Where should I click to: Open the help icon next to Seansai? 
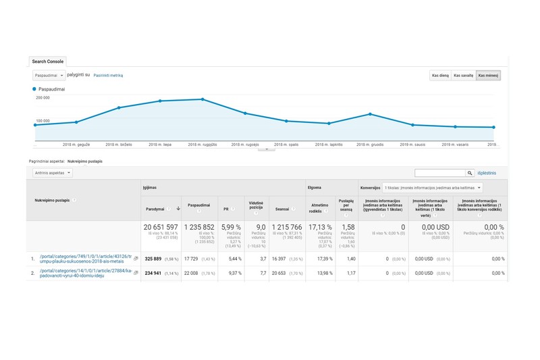293,209
